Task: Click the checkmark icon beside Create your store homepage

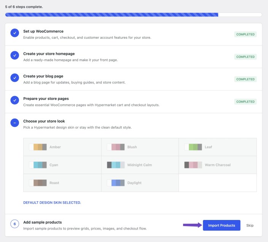Action: pyautogui.click(x=15, y=55)
